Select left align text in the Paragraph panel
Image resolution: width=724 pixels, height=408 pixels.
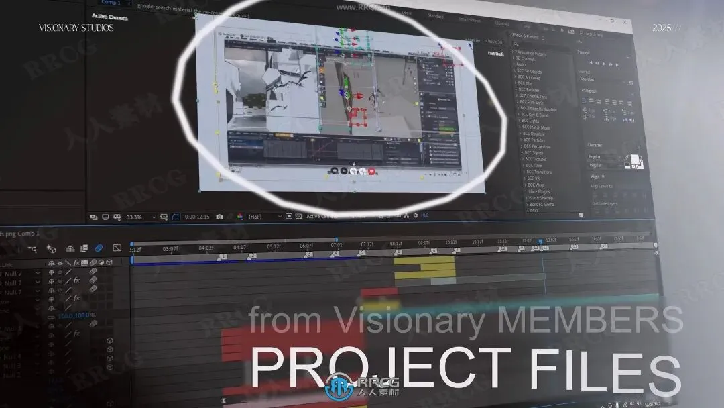(584, 100)
